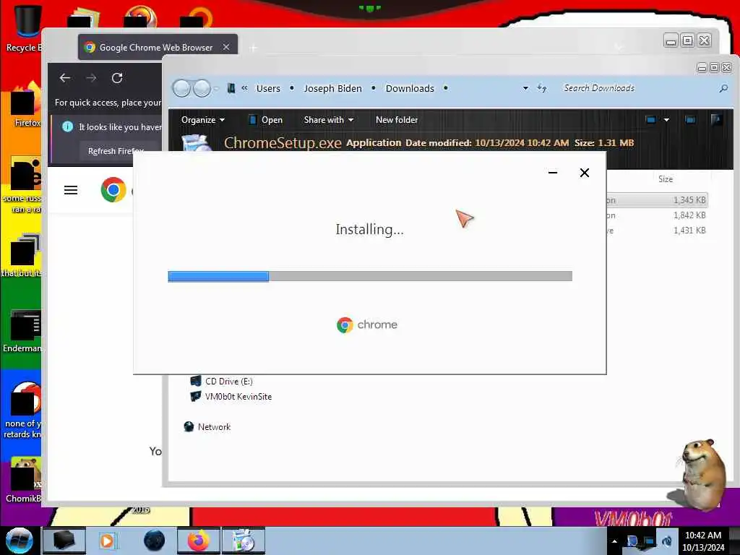Open the Recycle Bin desktop icon

point(26,28)
